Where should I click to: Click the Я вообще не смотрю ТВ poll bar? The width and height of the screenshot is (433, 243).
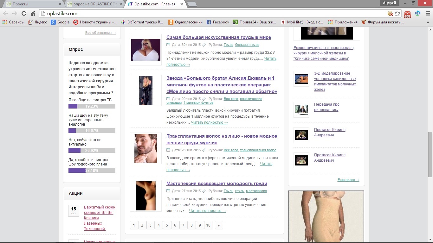[92, 106]
